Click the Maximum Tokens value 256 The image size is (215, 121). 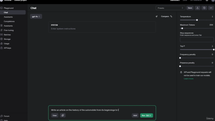[211, 25]
